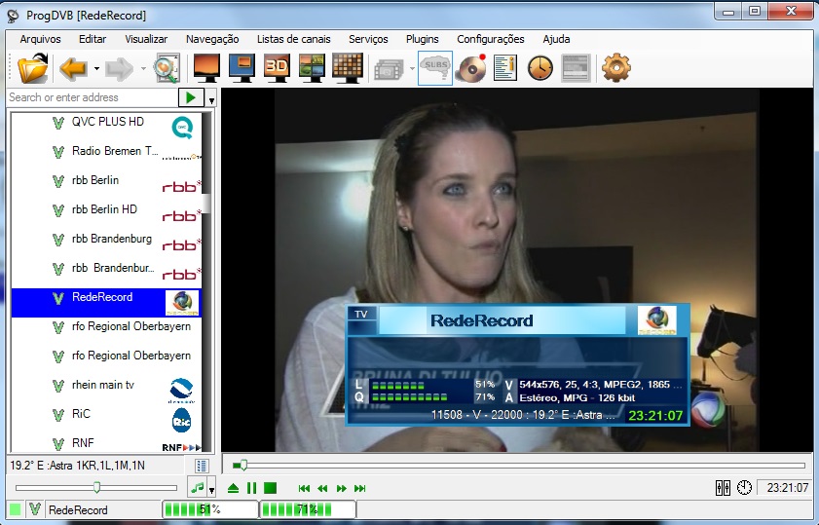Screen dimensions: 819x525
Task: Click the audio track music note icon
Action: click(197, 487)
